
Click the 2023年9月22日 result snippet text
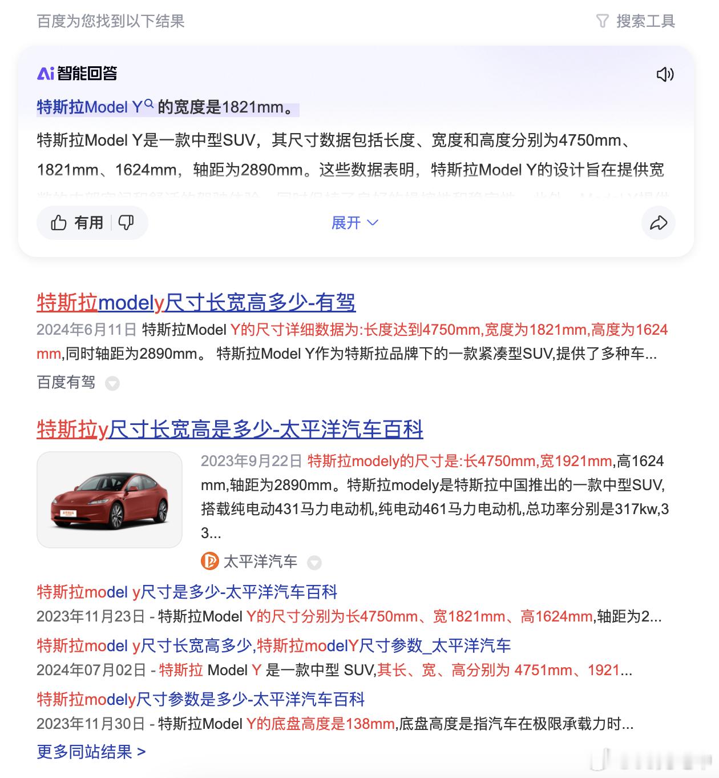435,497
